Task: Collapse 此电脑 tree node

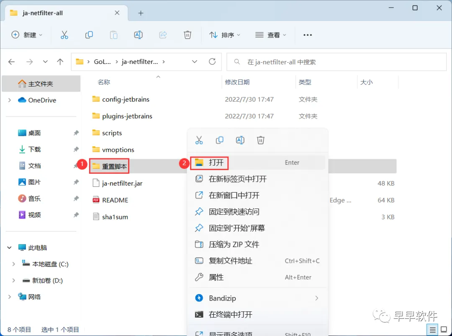Action: 10,247
